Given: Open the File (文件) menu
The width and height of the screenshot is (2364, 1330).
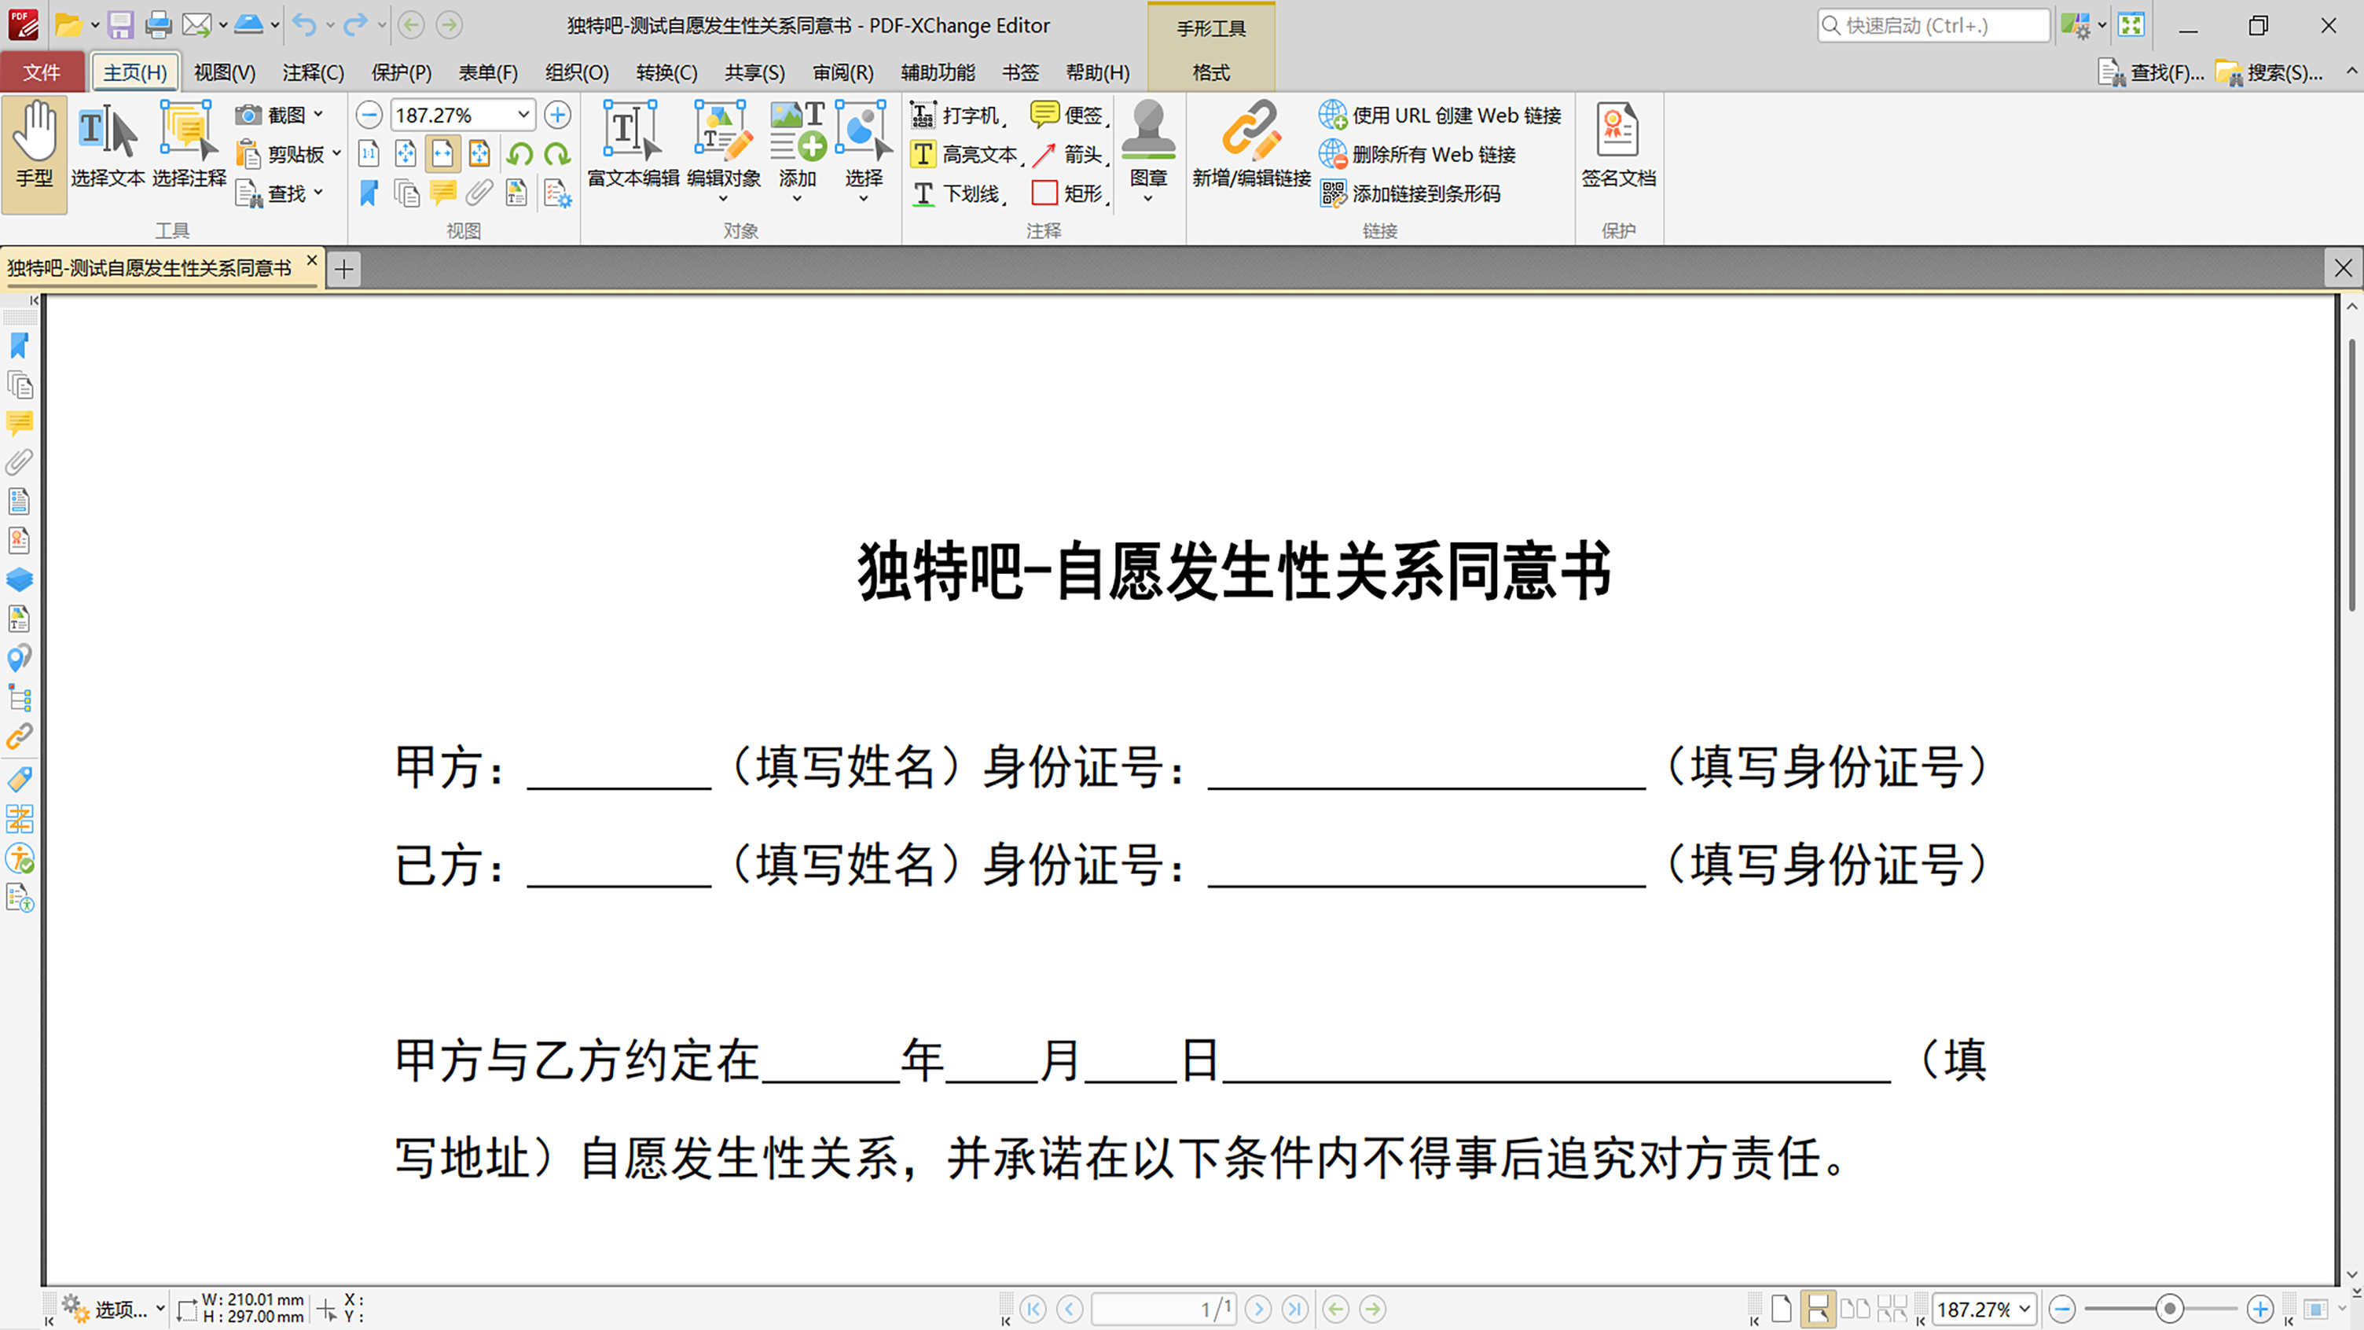Looking at the screenshot, I should point(42,72).
